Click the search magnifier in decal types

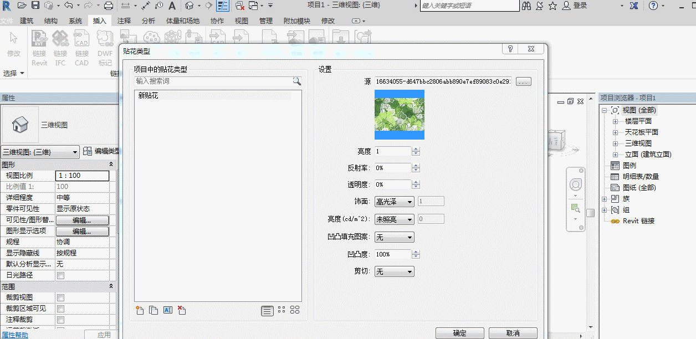click(x=297, y=81)
